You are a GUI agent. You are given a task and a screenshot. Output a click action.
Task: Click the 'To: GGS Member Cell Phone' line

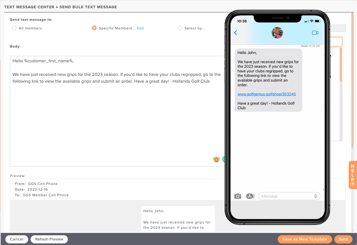pyautogui.click(x=42, y=195)
